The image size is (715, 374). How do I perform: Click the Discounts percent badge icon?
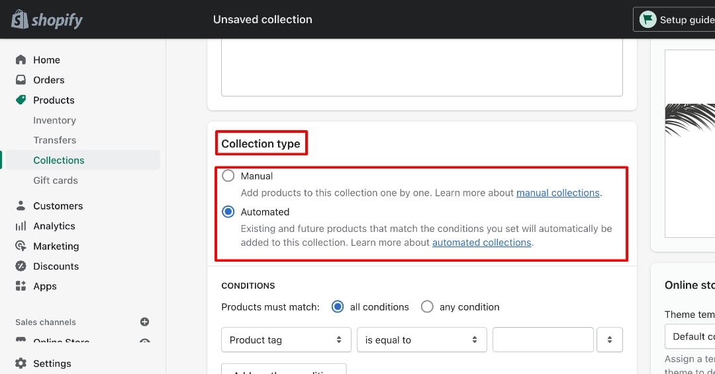point(21,266)
